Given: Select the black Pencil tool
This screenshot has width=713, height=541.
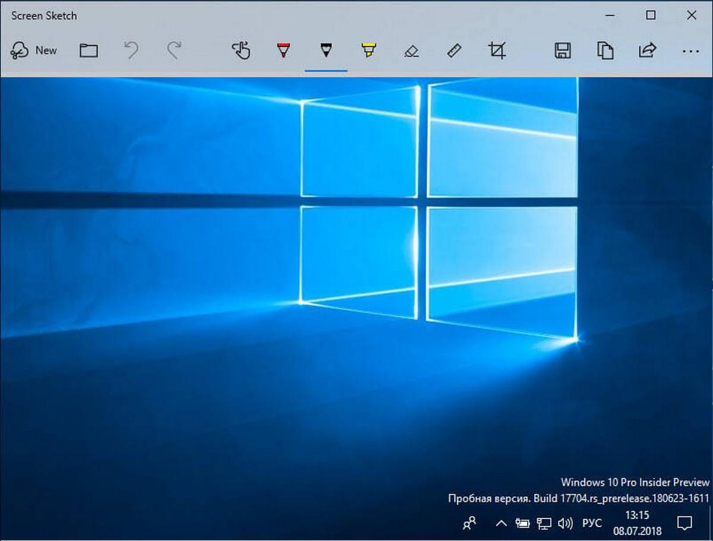Looking at the screenshot, I should [x=326, y=50].
